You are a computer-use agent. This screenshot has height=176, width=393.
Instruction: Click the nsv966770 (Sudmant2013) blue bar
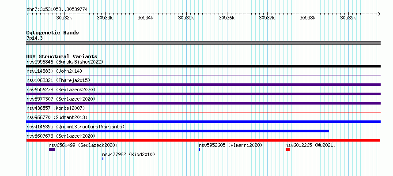click(x=203, y=122)
